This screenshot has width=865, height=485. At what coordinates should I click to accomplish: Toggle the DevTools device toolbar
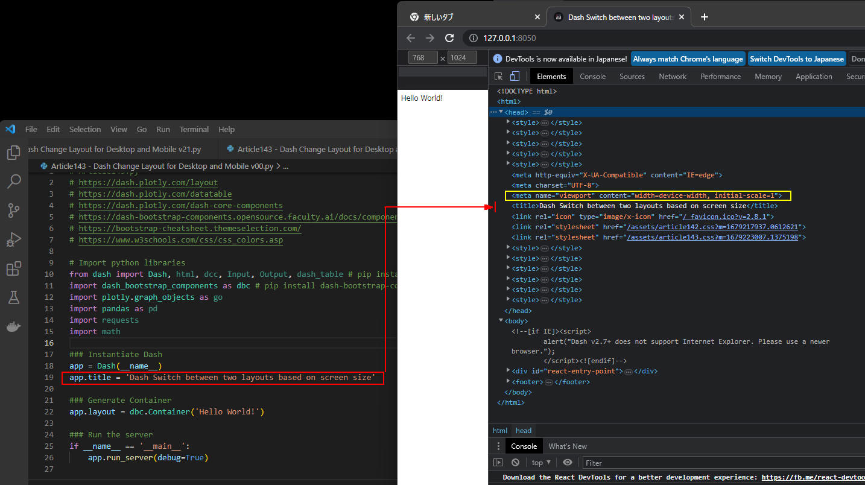point(515,77)
